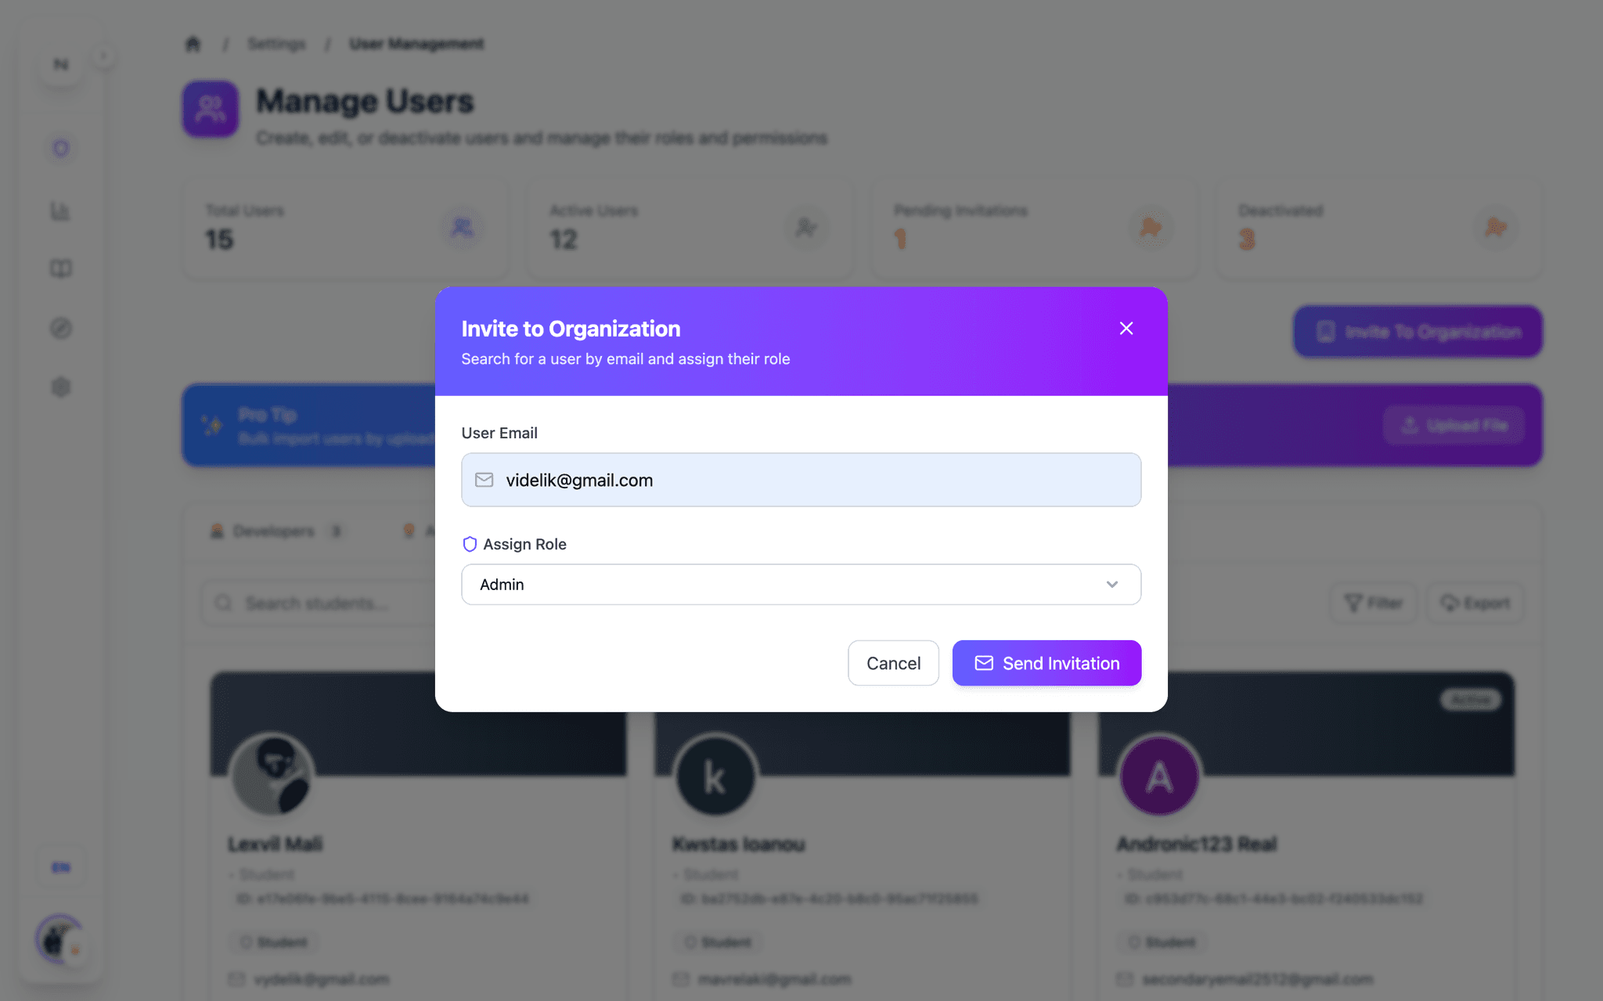1603x1001 pixels.
Task: Select the Admin role combo box
Action: click(801, 585)
